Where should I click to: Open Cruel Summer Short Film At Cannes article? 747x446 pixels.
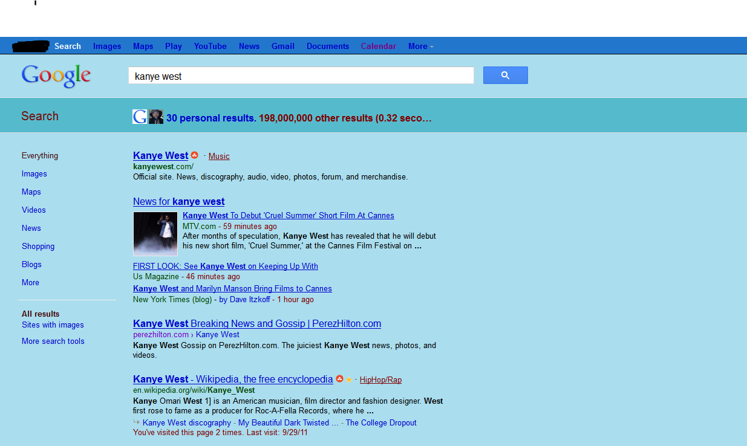pyautogui.click(x=289, y=215)
